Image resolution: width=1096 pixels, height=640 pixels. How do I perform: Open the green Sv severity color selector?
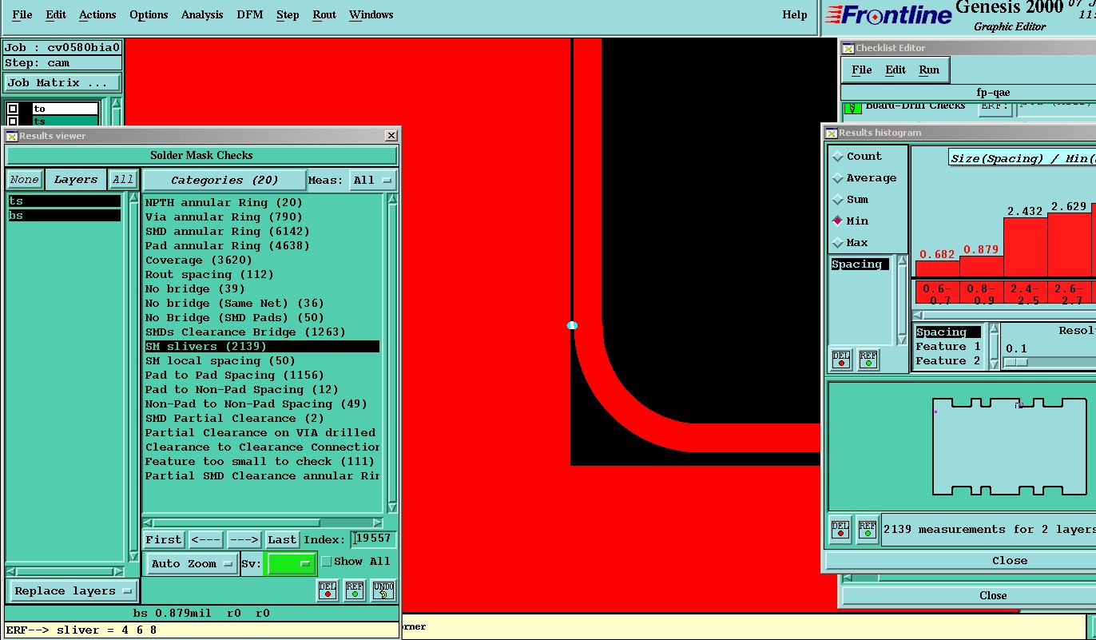coord(290,563)
